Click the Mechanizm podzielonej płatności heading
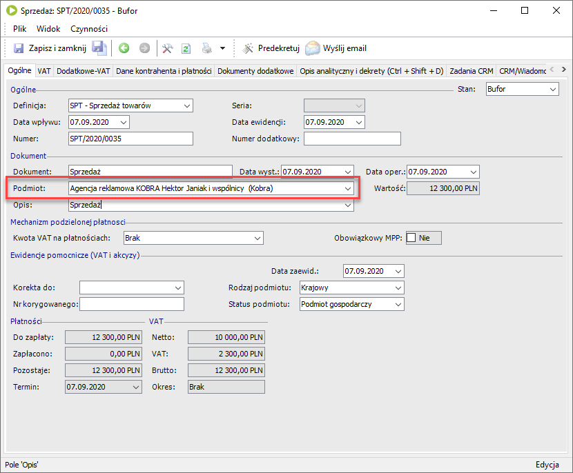 coord(68,222)
